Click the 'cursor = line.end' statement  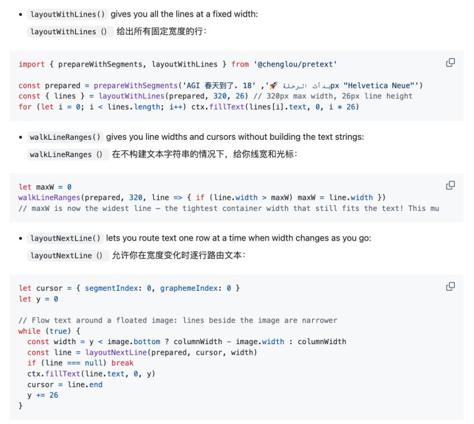[65, 384]
